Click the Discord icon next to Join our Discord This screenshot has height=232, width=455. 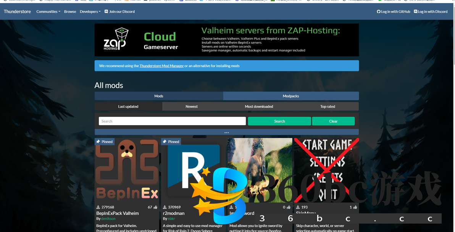106,12
